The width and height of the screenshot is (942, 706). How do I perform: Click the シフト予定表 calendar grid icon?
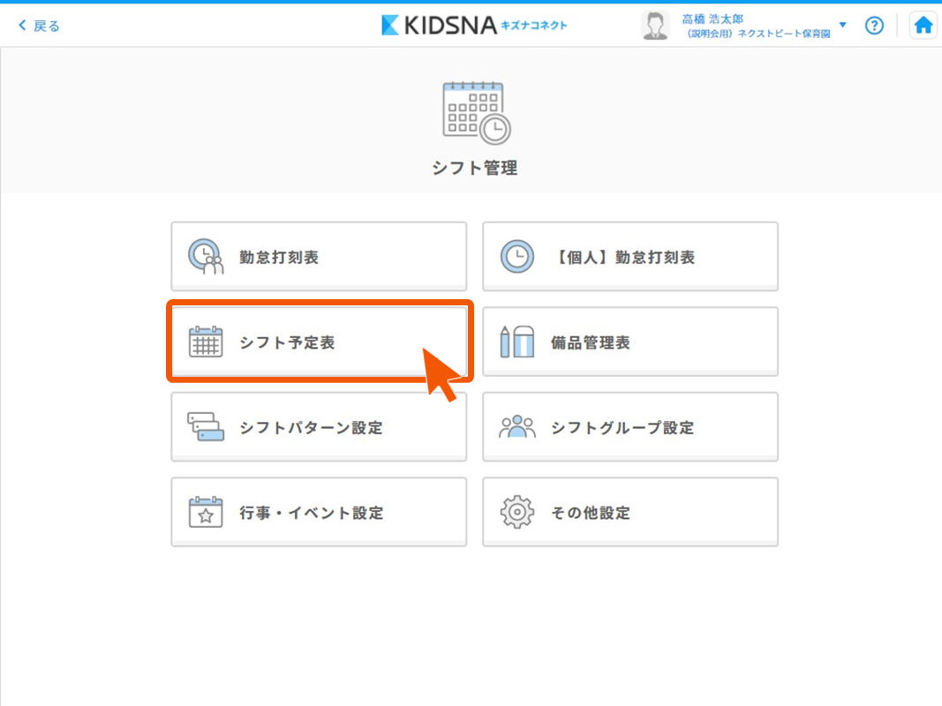point(206,342)
